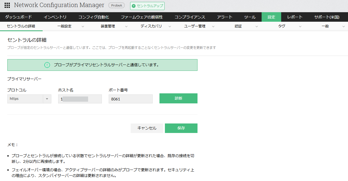Click the ポート番号 input field
348x181 pixels.
tap(130, 99)
